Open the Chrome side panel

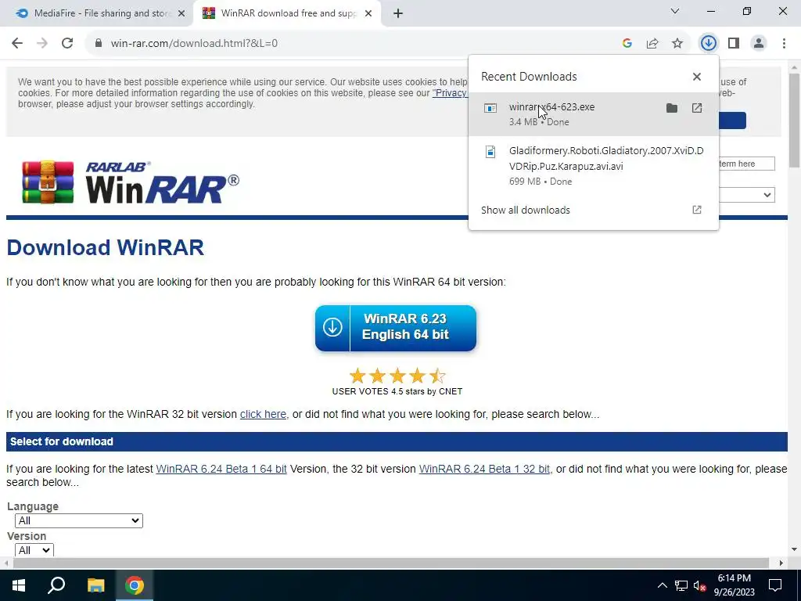(x=734, y=44)
